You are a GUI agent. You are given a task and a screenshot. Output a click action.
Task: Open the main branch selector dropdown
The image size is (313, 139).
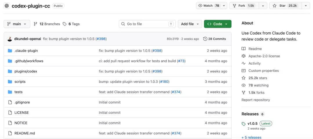tap(17, 24)
